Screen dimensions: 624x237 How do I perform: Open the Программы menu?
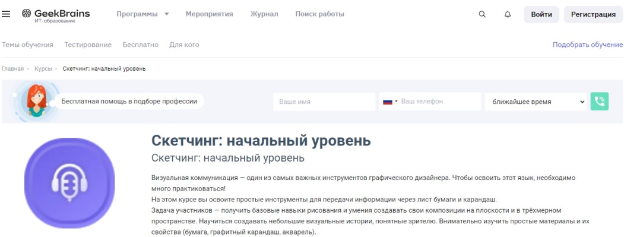point(137,14)
